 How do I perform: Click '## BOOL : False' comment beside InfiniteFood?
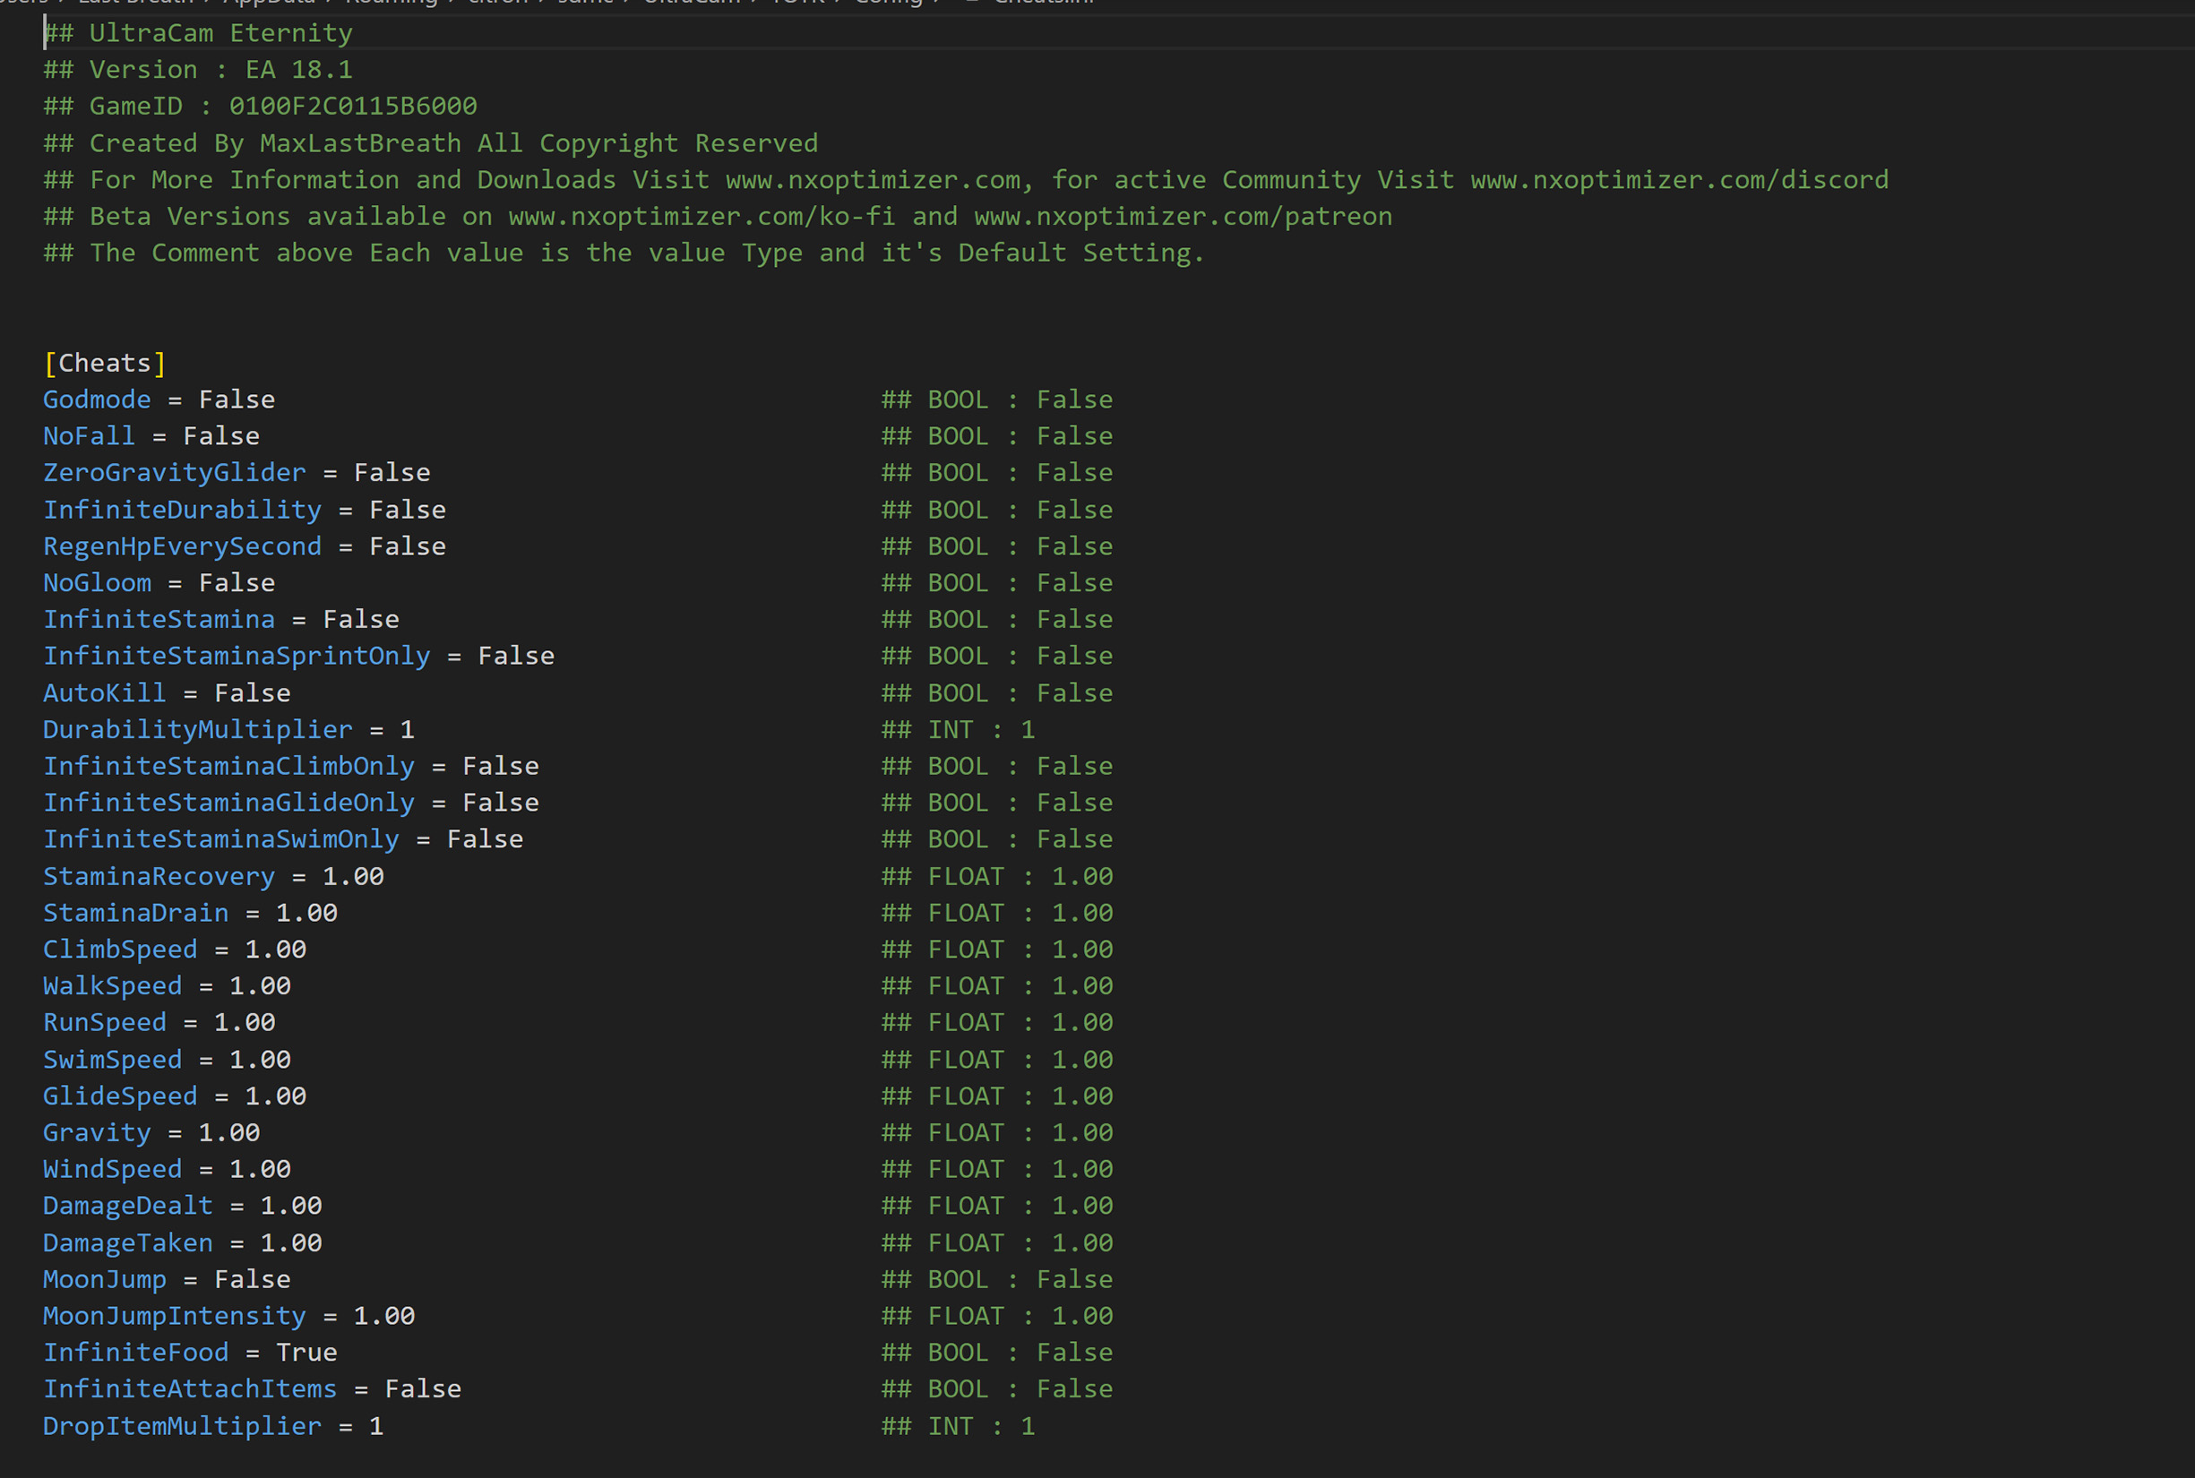pos(997,1353)
